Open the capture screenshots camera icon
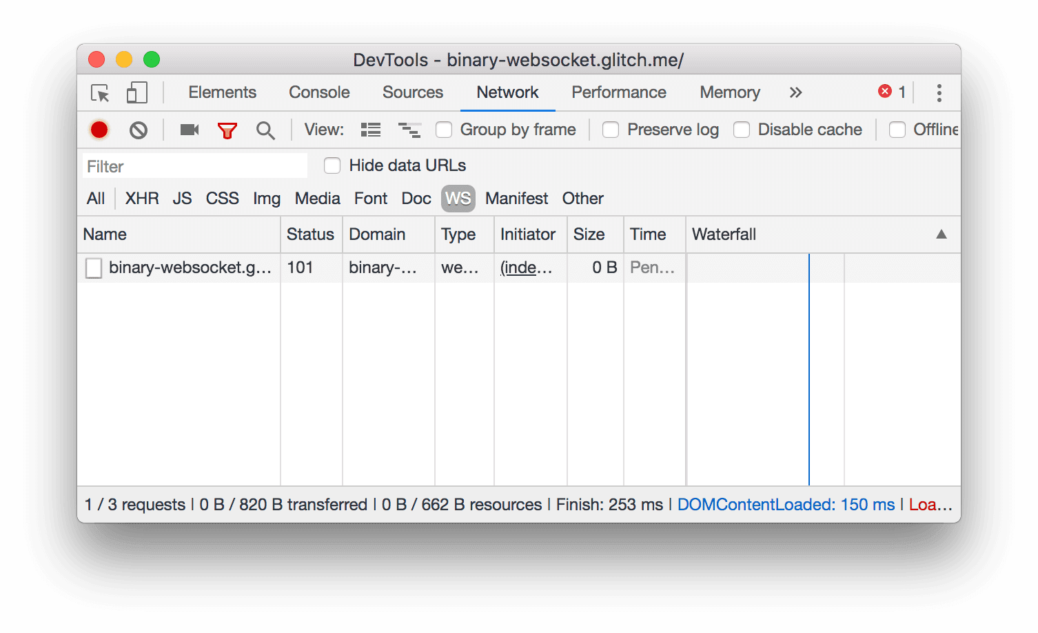 [x=189, y=130]
